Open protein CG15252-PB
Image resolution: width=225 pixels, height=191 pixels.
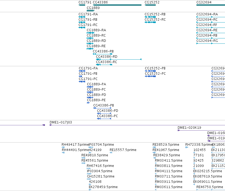(155, 68)
